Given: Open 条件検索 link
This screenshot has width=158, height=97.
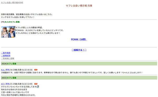Looking at the screenshot, I should [x=6, y=53].
